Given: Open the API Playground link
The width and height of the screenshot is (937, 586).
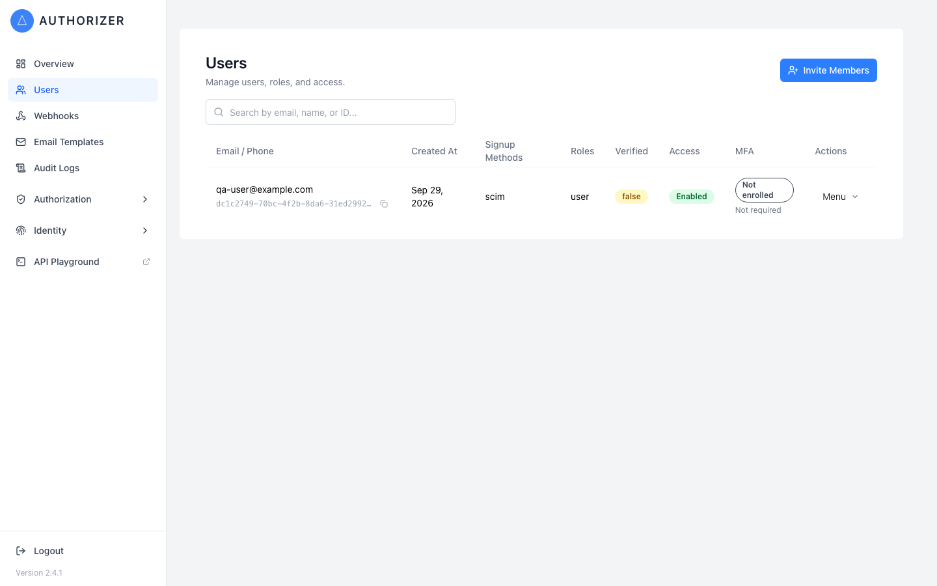Looking at the screenshot, I should [x=83, y=262].
